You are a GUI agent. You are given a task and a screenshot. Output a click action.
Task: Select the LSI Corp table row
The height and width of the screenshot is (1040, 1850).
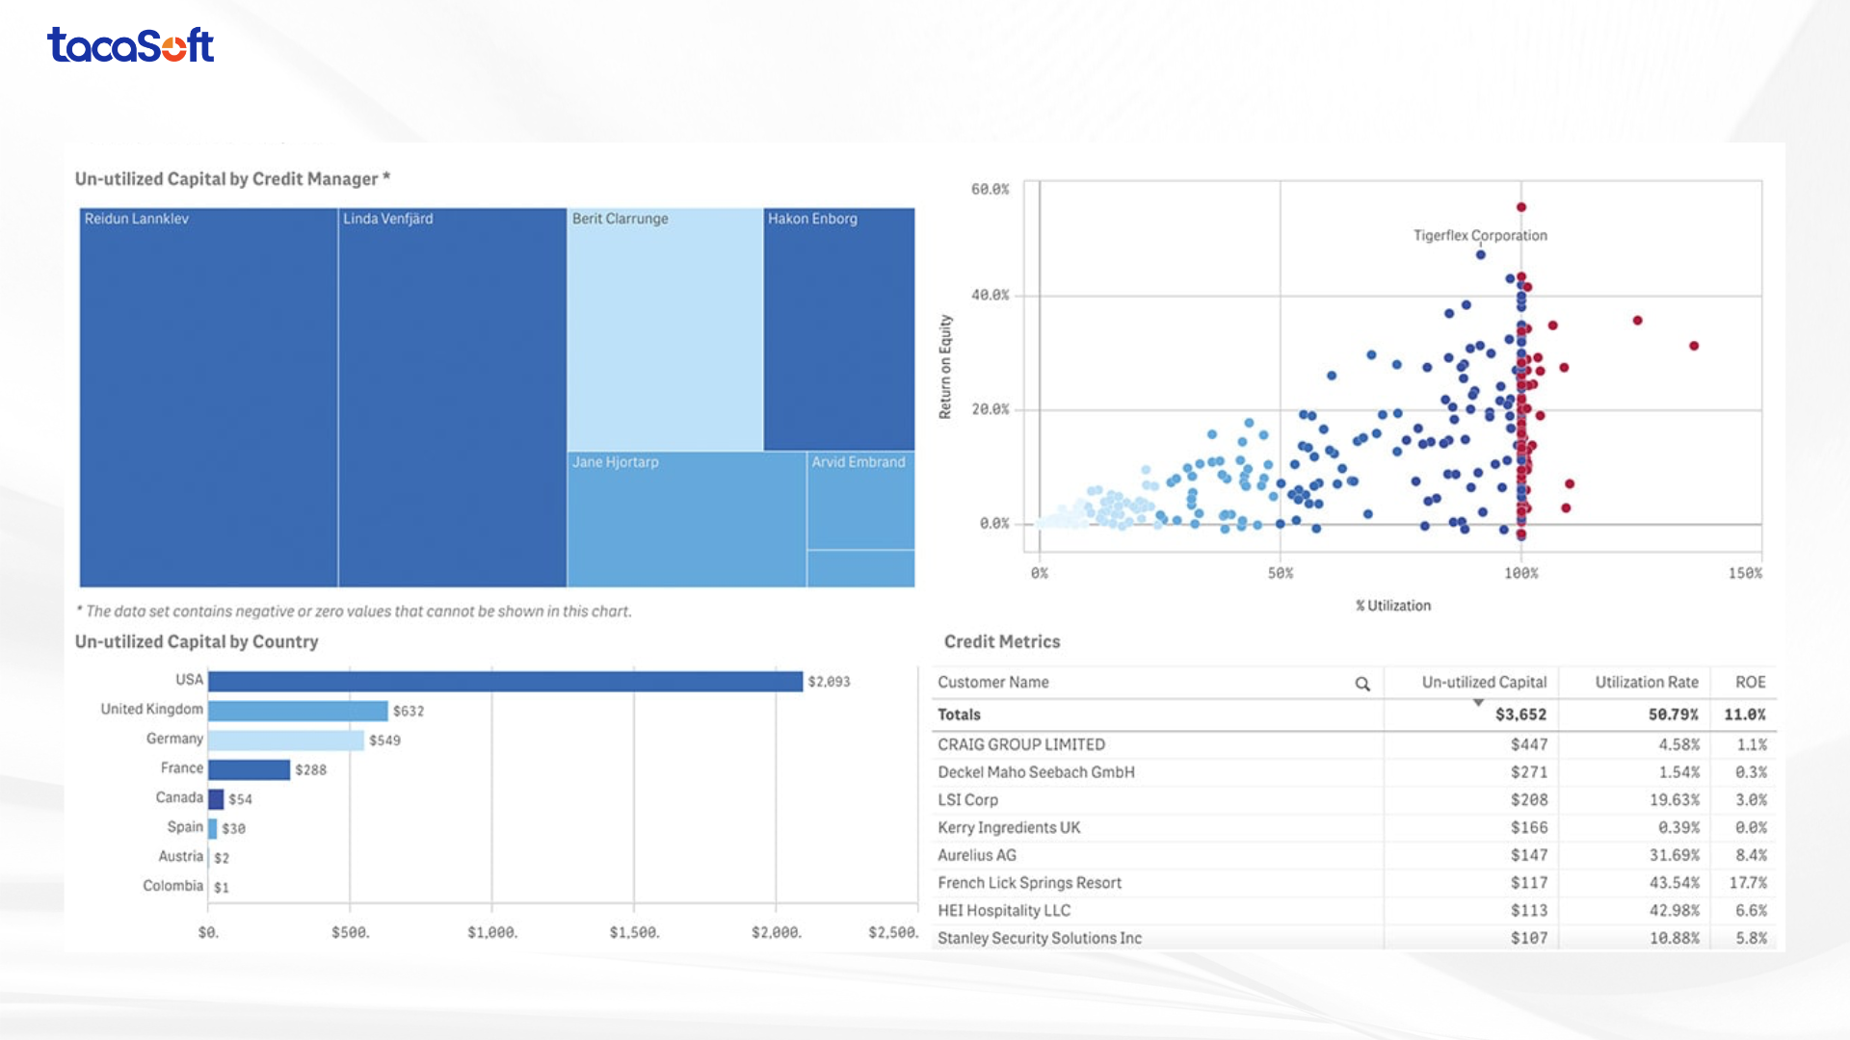[968, 800]
